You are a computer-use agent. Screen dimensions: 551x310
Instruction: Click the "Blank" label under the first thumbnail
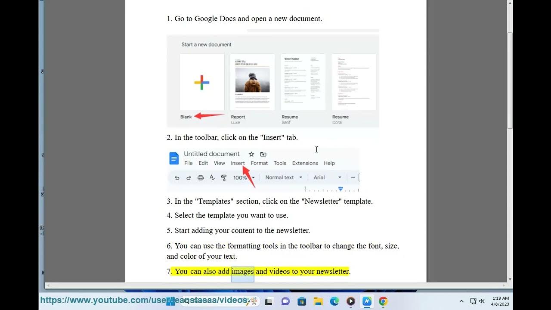186,117
